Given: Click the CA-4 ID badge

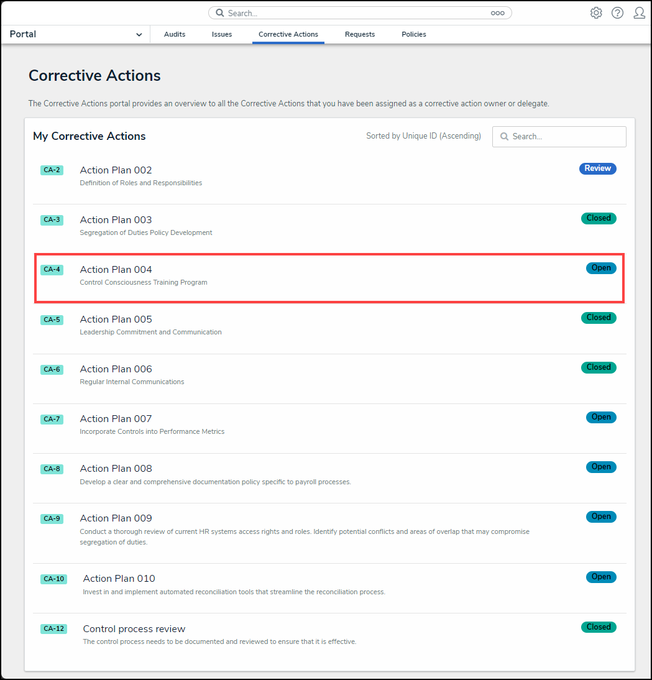Looking at the screenshot, I should [52, 270].
